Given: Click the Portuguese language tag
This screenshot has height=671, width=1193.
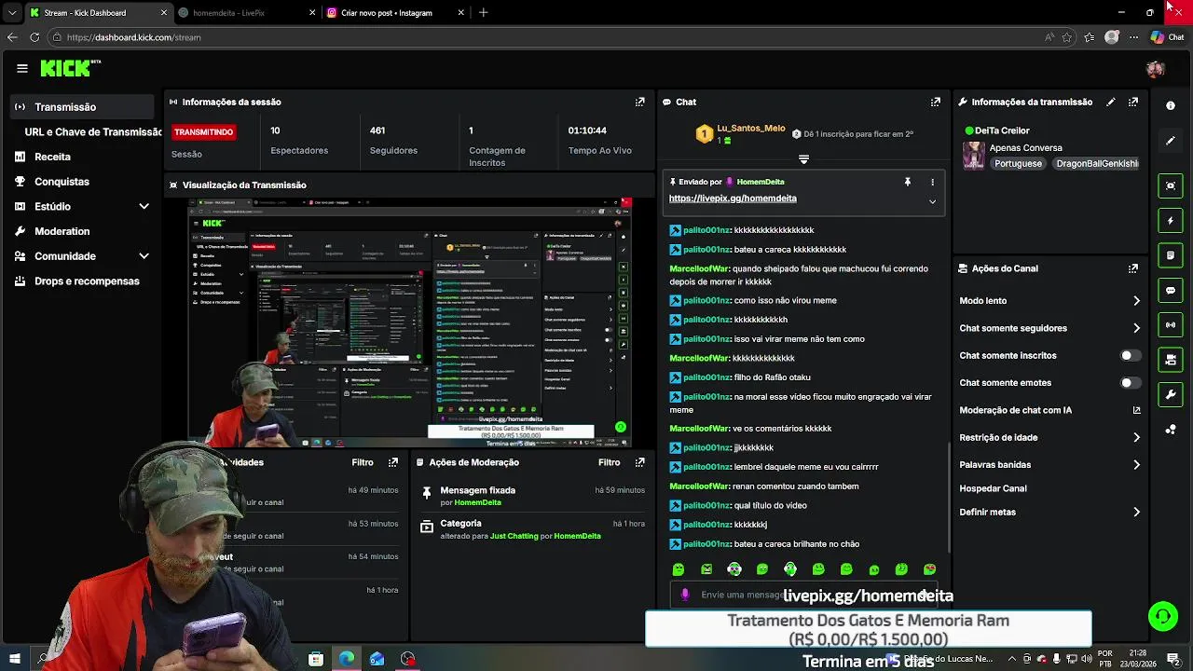Looking at the screenshot, I should (1018, 163).
